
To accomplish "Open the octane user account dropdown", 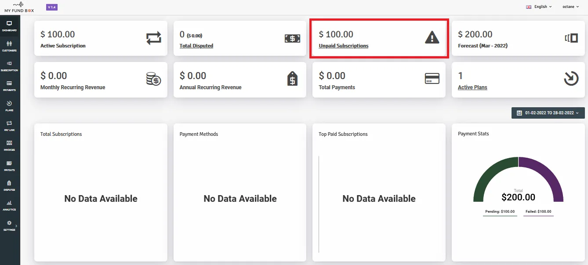I will pos(571,7).
